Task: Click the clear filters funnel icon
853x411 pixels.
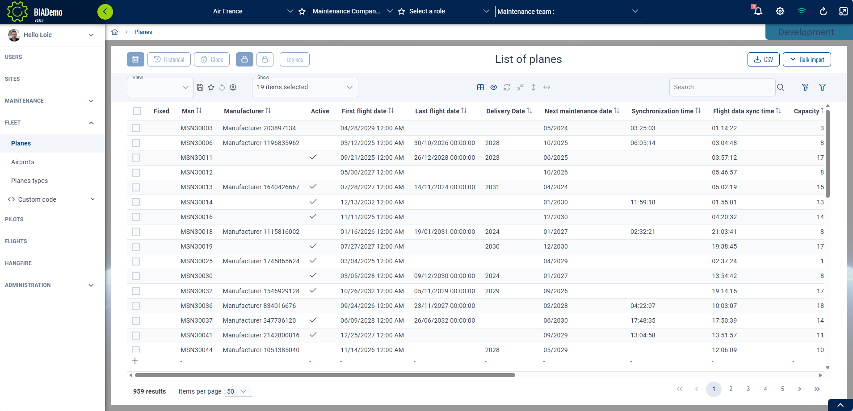Action: pyautogui.click(x=805, y=87)
